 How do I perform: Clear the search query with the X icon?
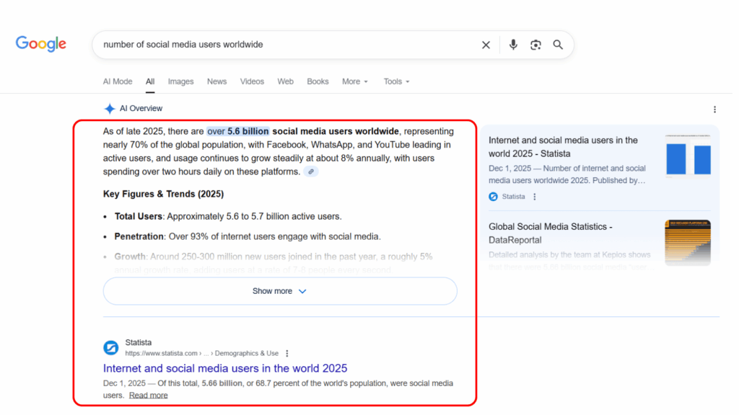(x=486, y=45)
